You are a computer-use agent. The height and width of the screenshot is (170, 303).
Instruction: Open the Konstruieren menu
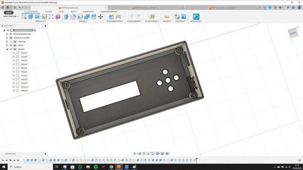point(152,21)
